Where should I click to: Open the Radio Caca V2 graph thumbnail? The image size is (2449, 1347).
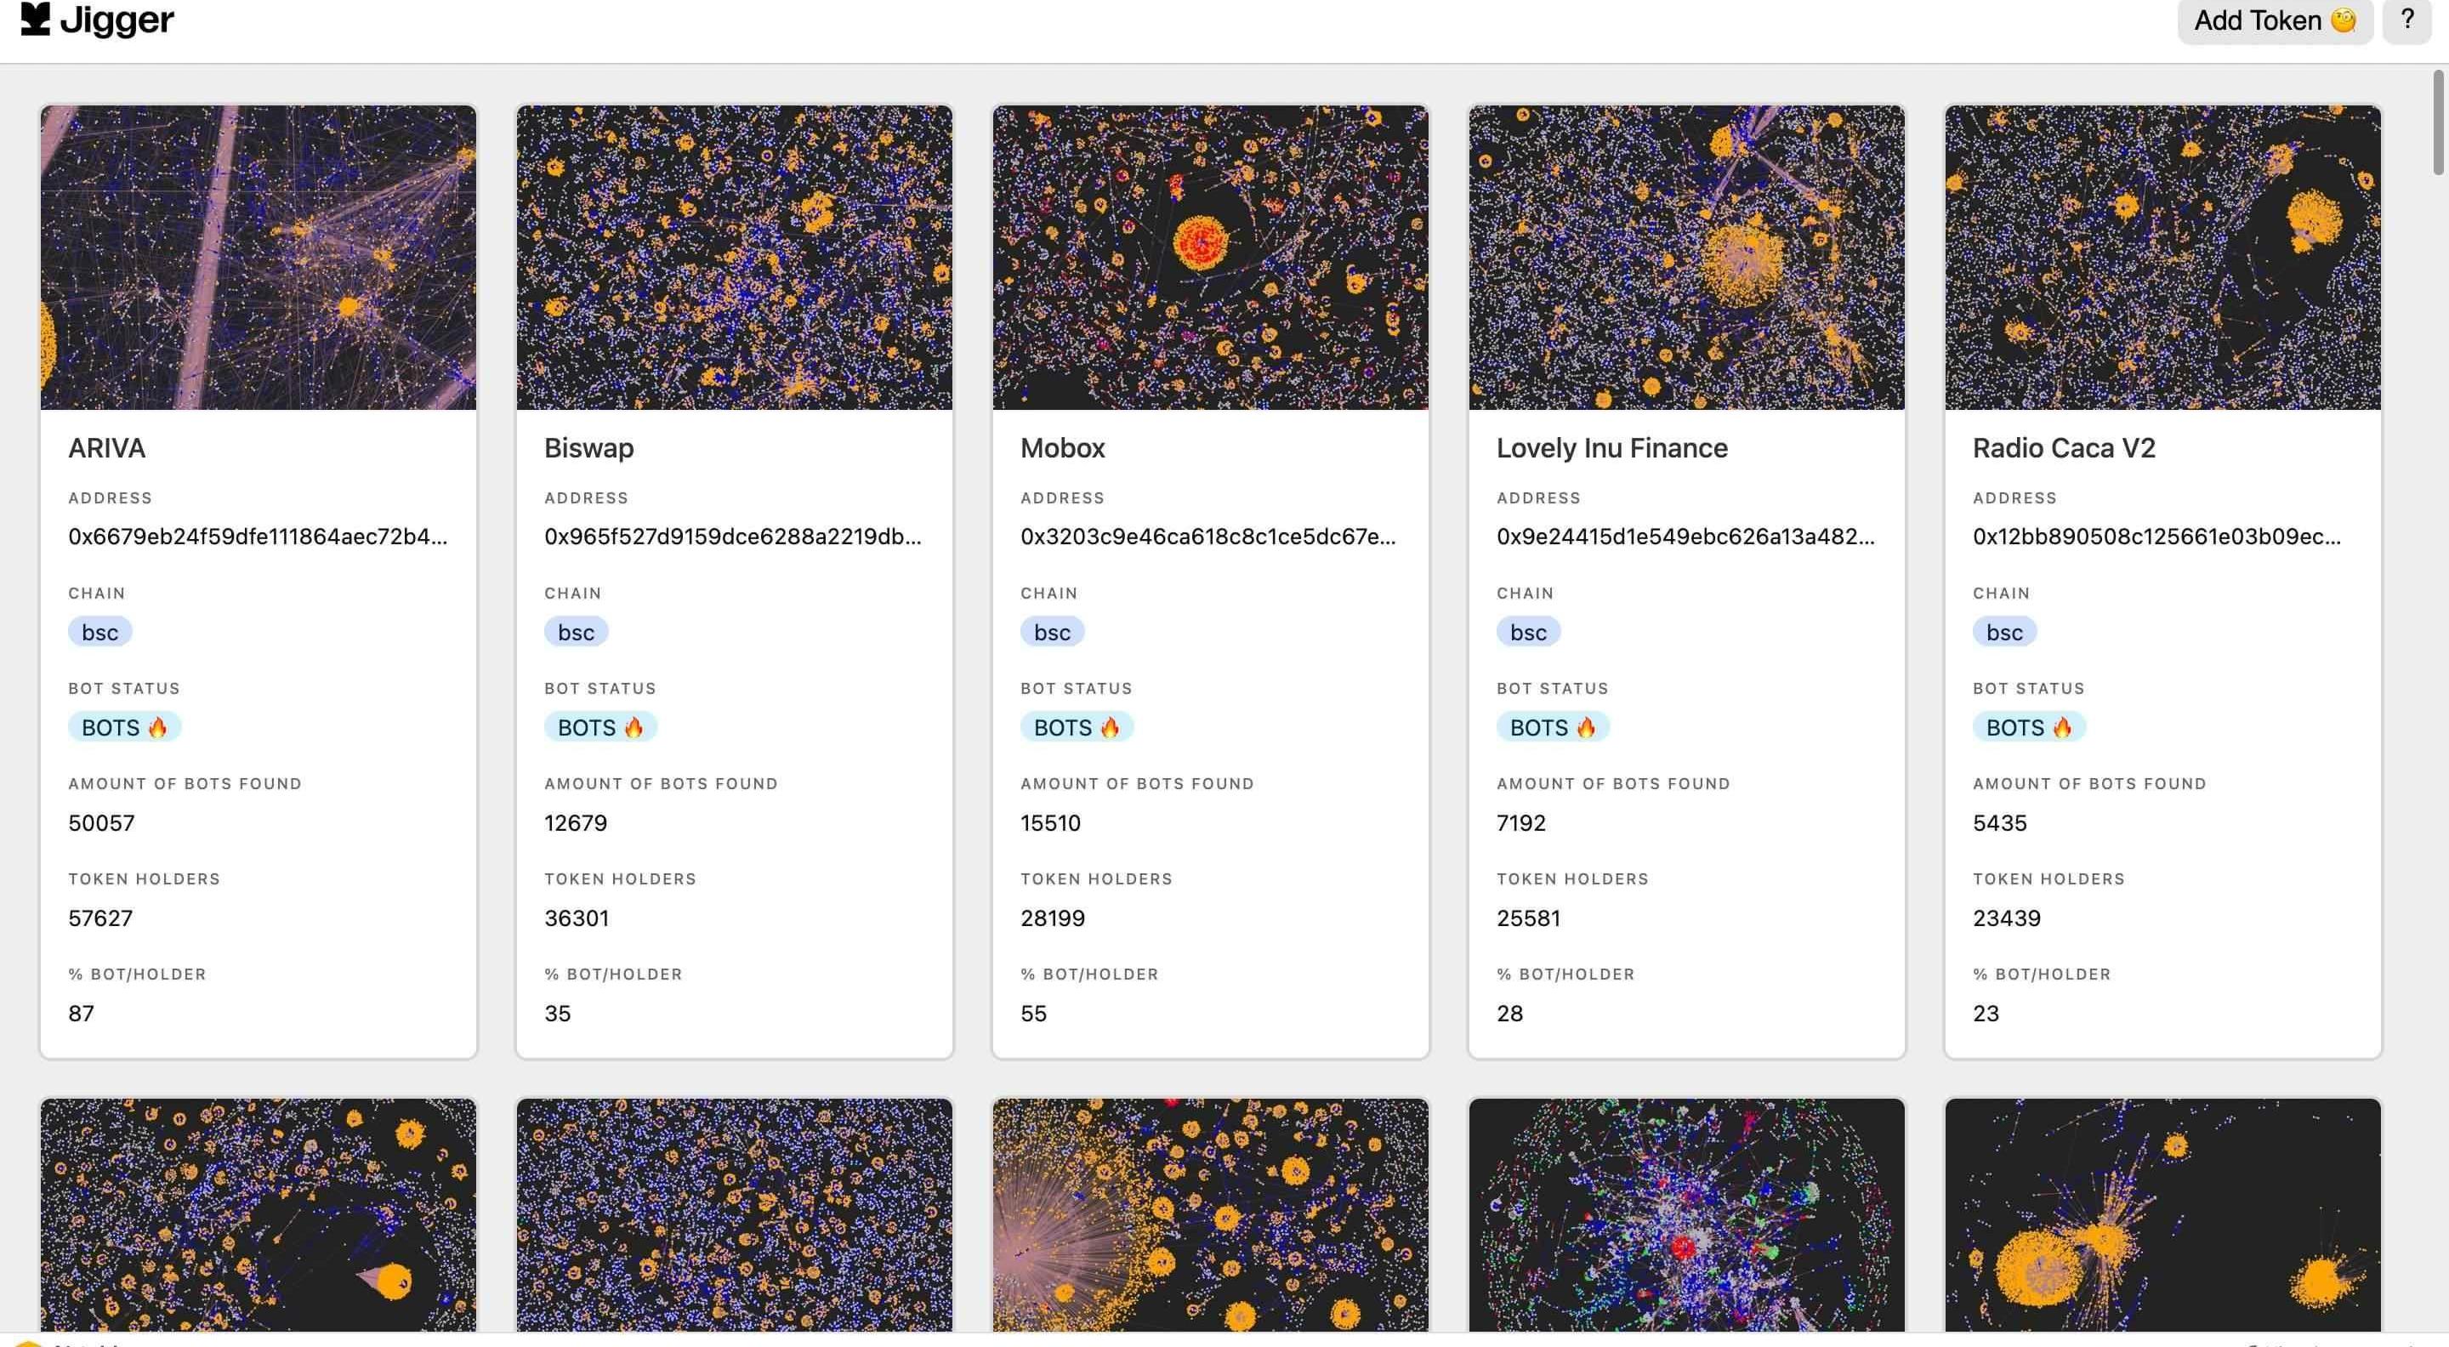[x=2162, y=257]
